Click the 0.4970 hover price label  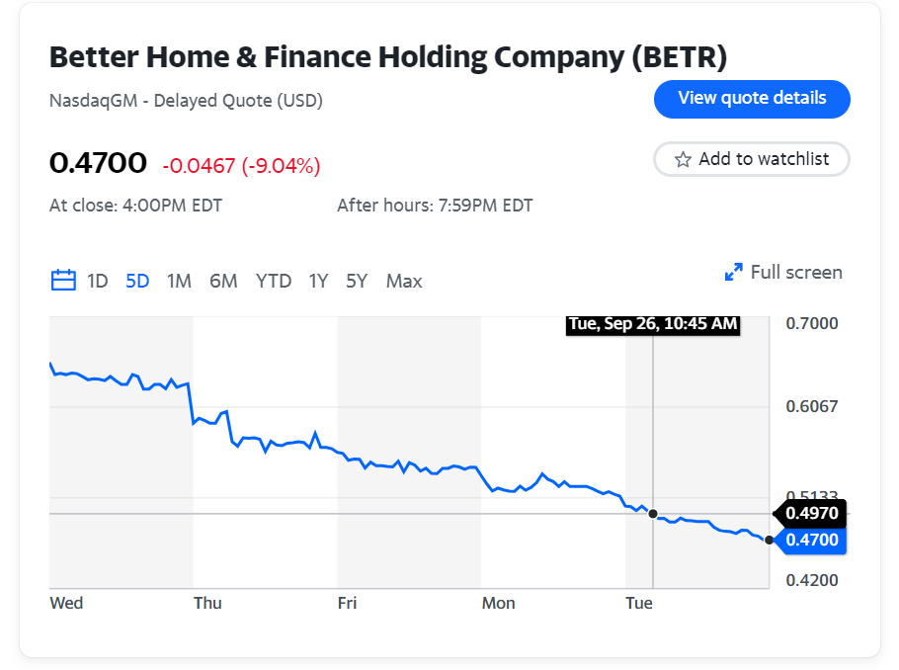[812, 513]
